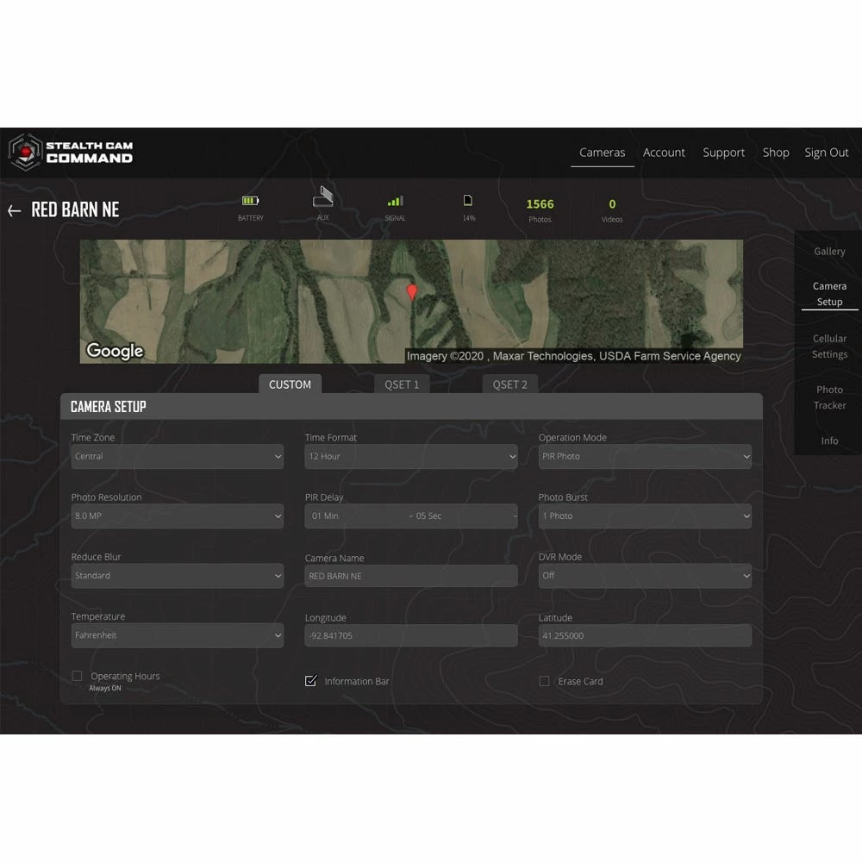Viewport: 862px width, 862px height.
Task: Open the Photo Resolution dropdown
Action: [177, 516]
